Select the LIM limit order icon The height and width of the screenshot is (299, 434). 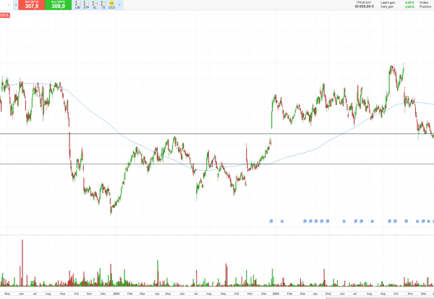pyautogui.click(x=77, y=5)
